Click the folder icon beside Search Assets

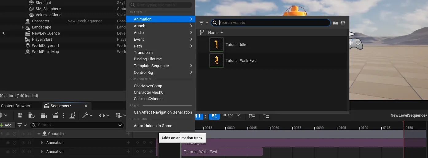point(336,23)
